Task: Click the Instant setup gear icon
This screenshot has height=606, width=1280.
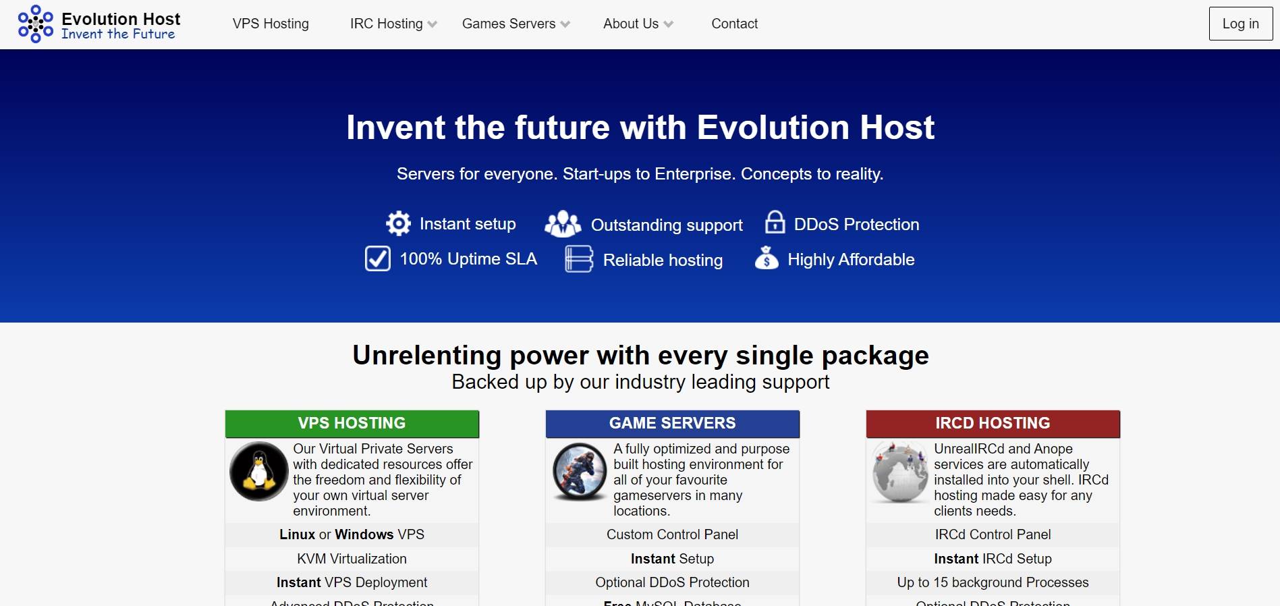Action: 398,223
